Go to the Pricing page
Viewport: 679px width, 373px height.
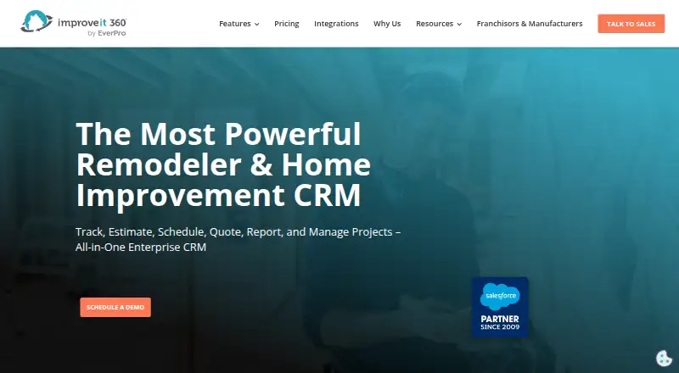pyautogui.click(x=287, y=24)
